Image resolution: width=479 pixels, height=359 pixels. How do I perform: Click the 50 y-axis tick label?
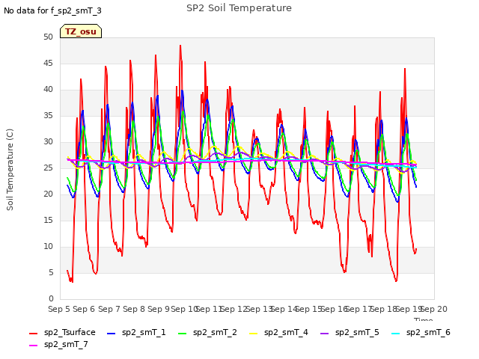(48, 37)
